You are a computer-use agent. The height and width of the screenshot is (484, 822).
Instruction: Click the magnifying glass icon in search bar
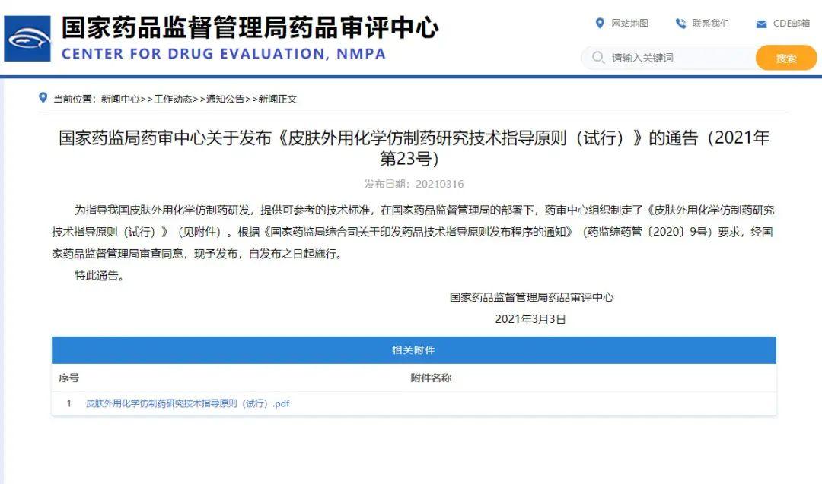(x=600, y=58)
